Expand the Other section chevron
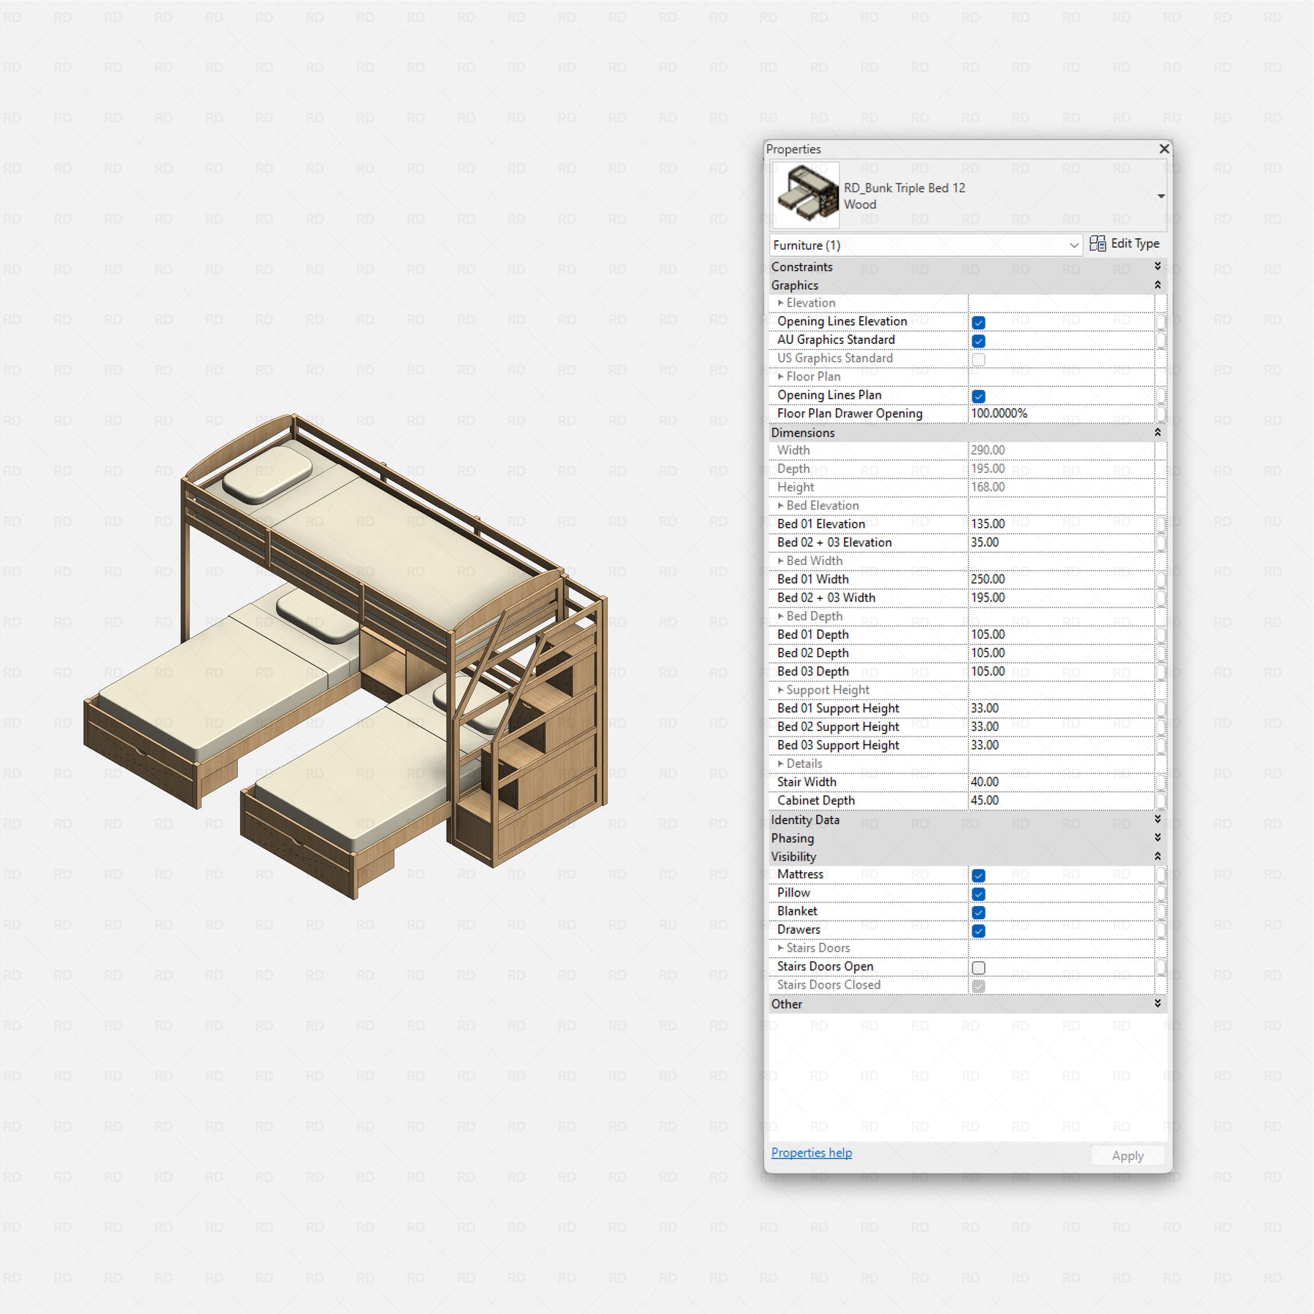This screenshot has height=1314, width=1314. point(1158,1004)
